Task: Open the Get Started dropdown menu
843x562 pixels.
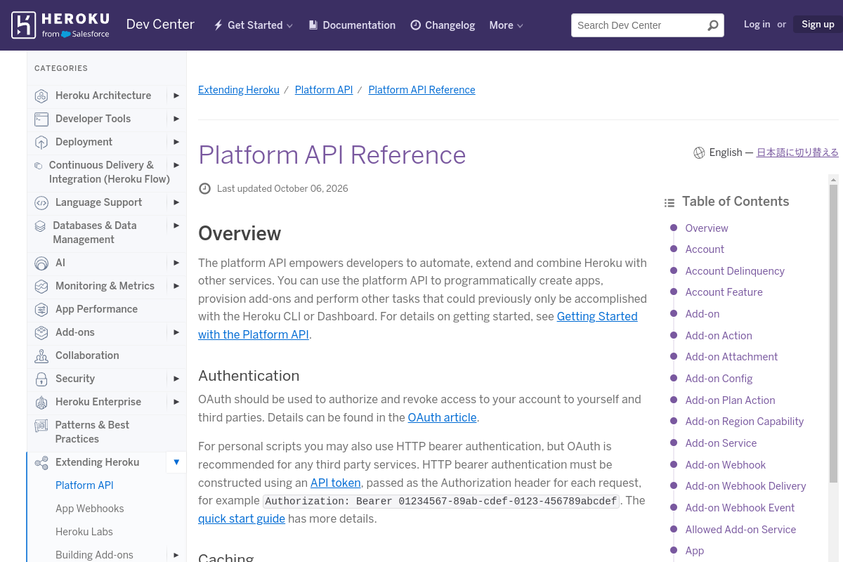Action: [253, 25]
